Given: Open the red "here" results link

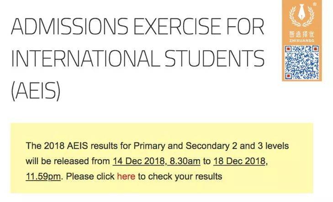Looking at the screenshot, I should (126, 176).
